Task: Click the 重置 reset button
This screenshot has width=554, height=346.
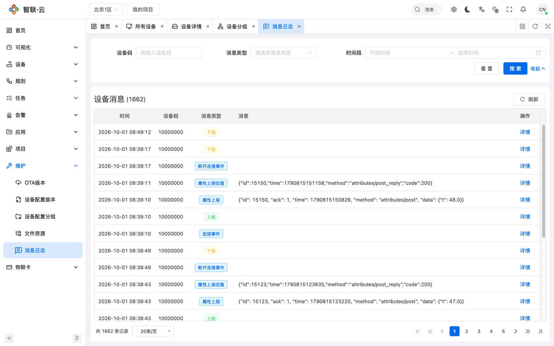Action: [487, 68]
